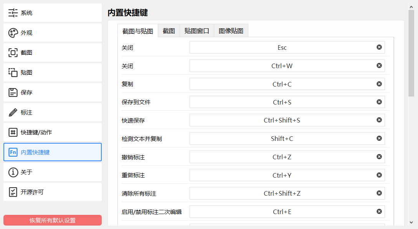Edit the Ctrl+W shortcut field
Image resolution: width=418 pixels, height=229 pixels.
287,66
